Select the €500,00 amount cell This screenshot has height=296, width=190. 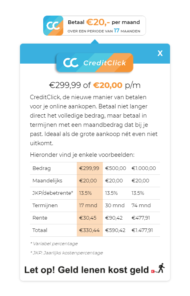click(116, 168)
